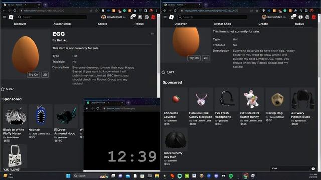Click Try On in left window
The width and height of the screenshot is (321, 180).
click(x=33, y=75)
